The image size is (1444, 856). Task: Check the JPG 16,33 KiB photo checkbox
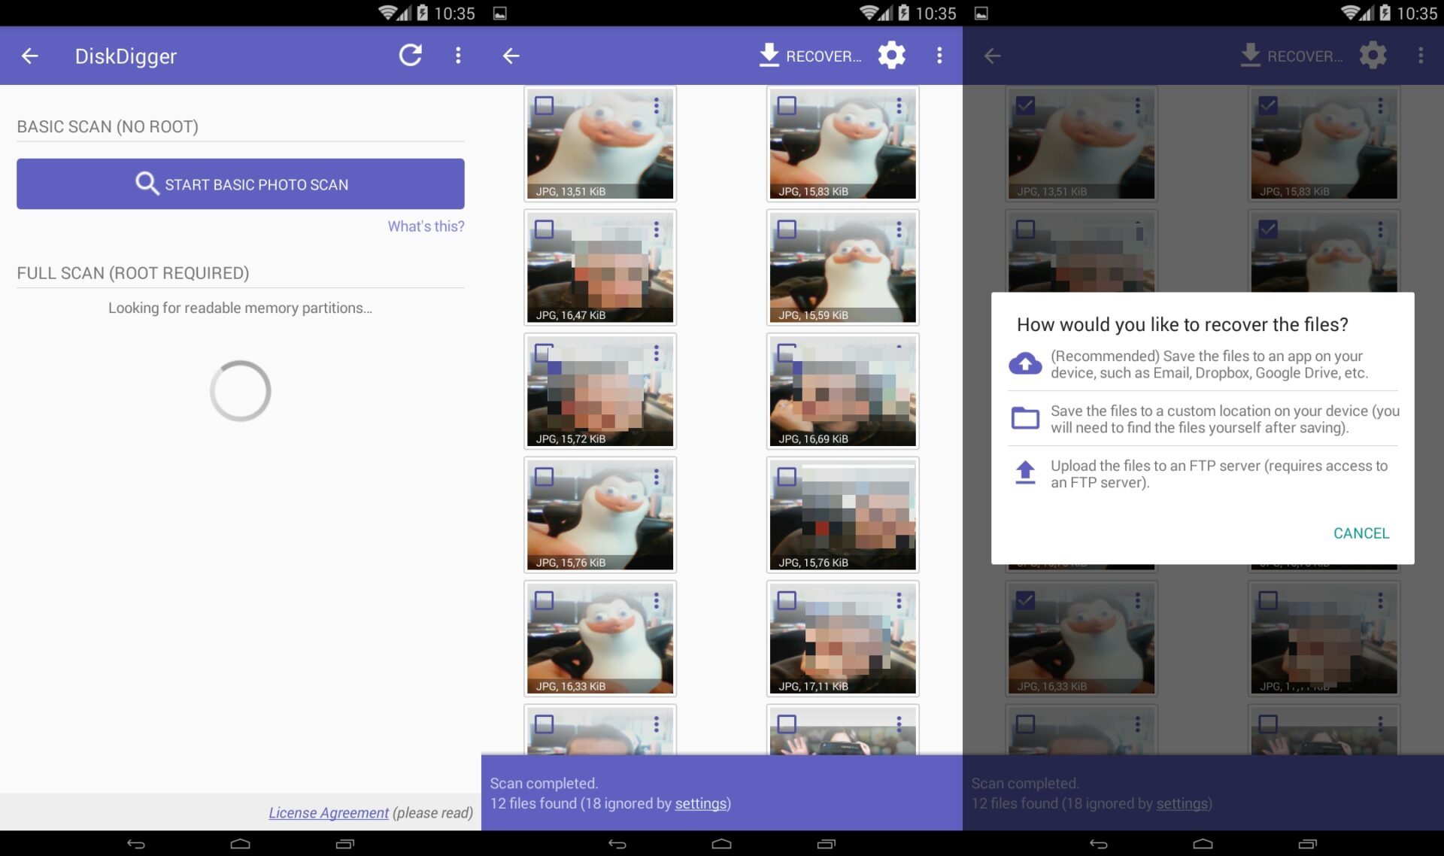point(544,600)
